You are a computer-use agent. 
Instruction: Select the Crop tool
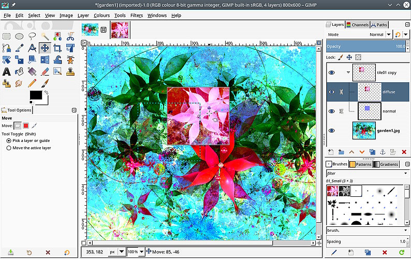click(x=57, y=48)
